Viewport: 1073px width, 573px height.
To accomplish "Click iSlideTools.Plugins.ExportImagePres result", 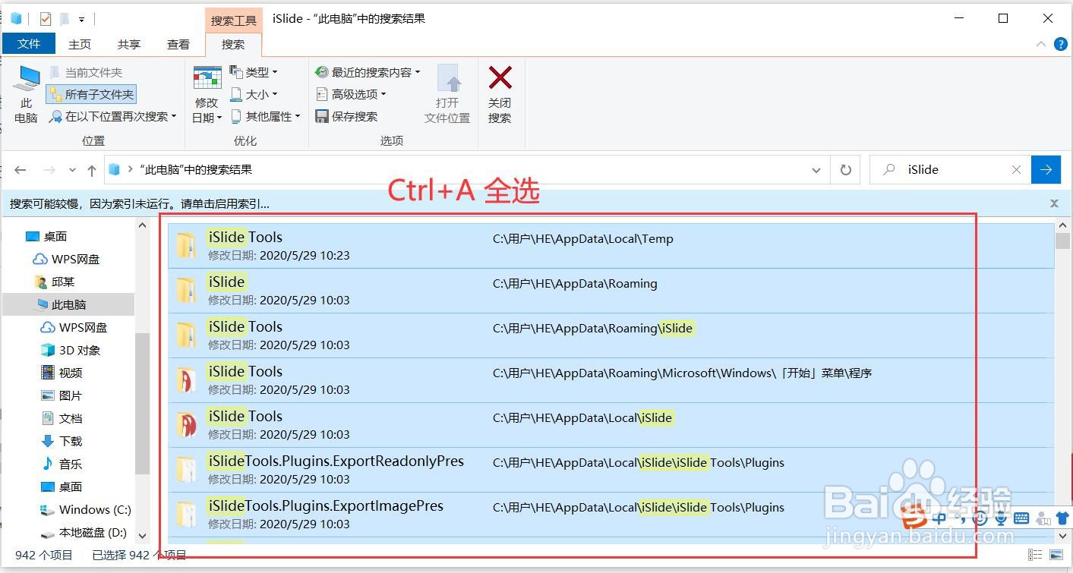I will pyautogui.click(x=611, y=515).
